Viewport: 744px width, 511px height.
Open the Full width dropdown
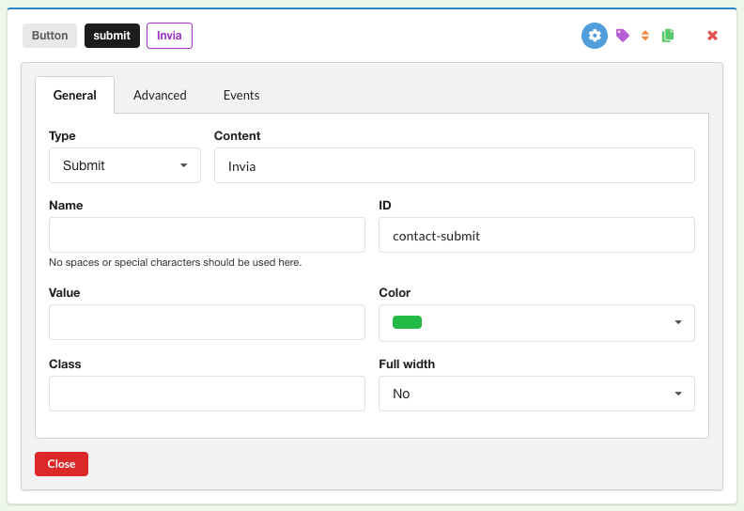click(536, 394)
